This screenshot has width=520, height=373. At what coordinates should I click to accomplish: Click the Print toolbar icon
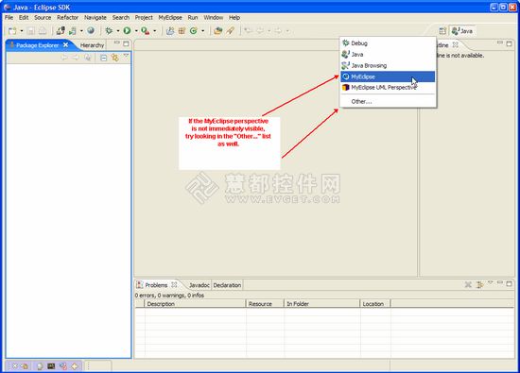[43, 31]
